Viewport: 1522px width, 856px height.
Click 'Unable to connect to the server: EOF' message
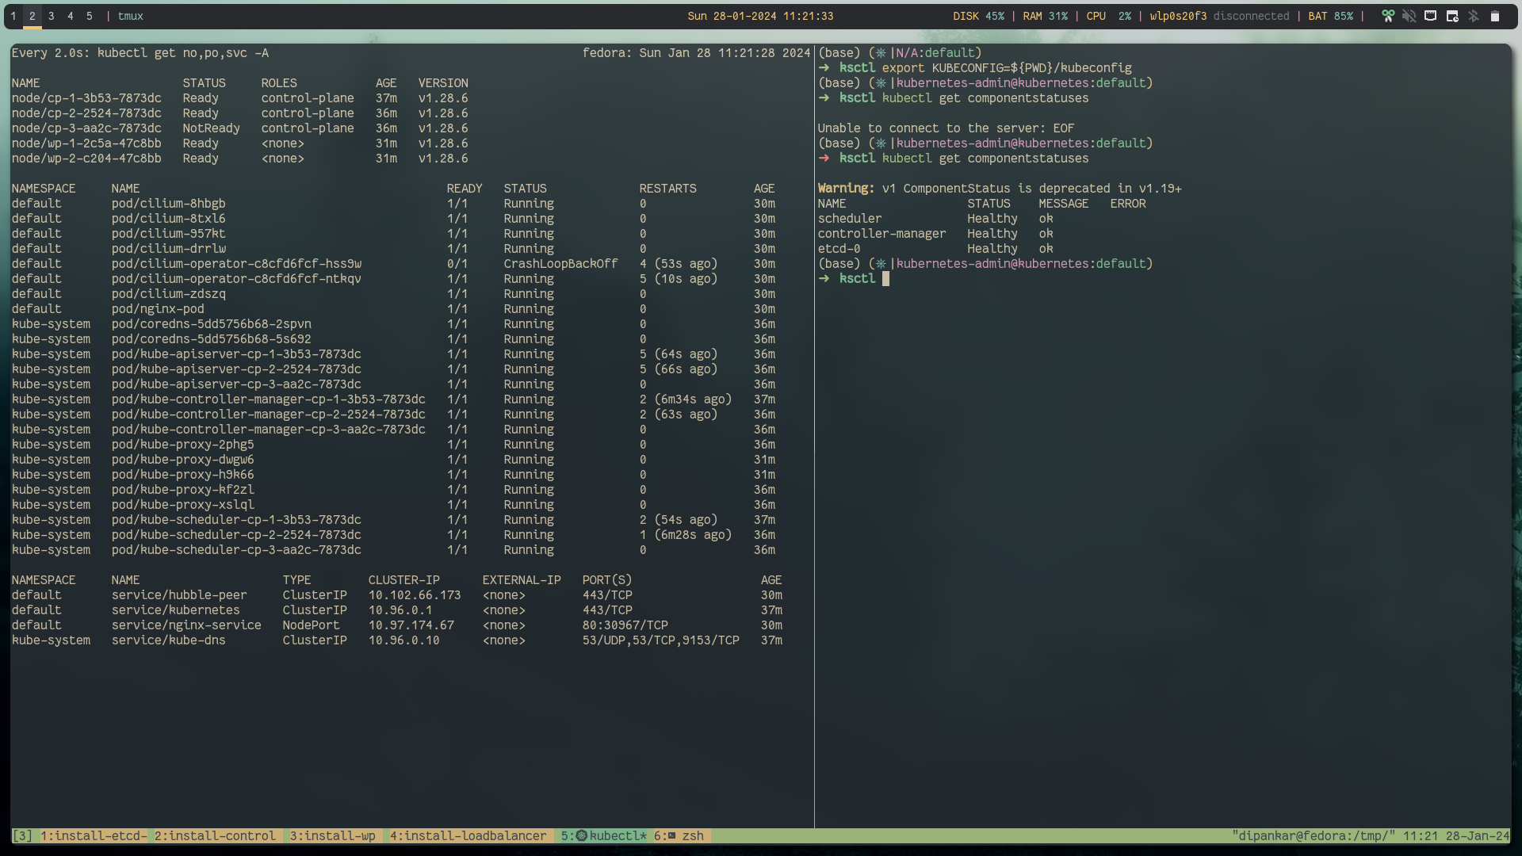pyautogui.click(x=946, y=128)
